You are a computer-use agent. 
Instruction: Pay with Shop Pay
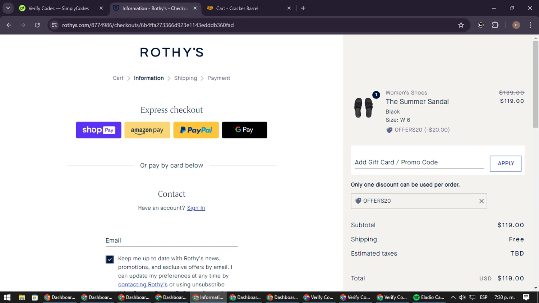(98, 130)
